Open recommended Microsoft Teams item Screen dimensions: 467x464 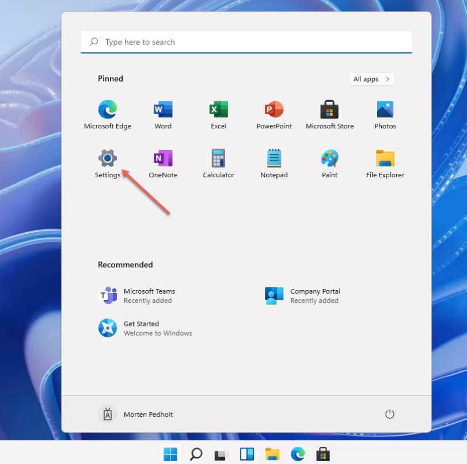137,295
